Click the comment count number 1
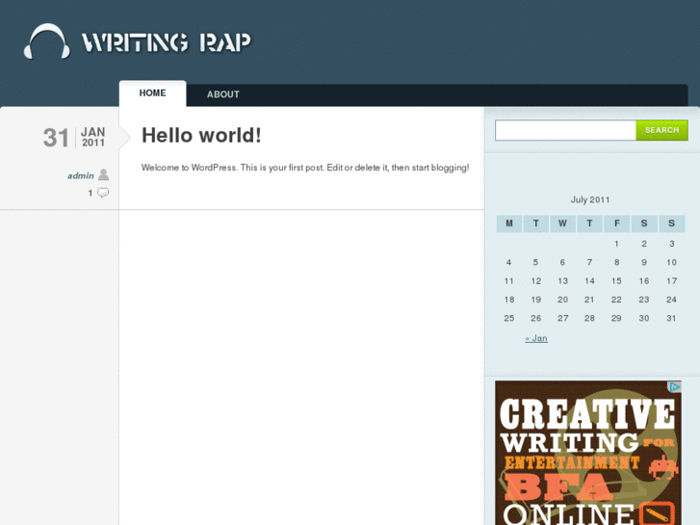The height and width of the screenshot is (525, 700). [x=91, y=193]
